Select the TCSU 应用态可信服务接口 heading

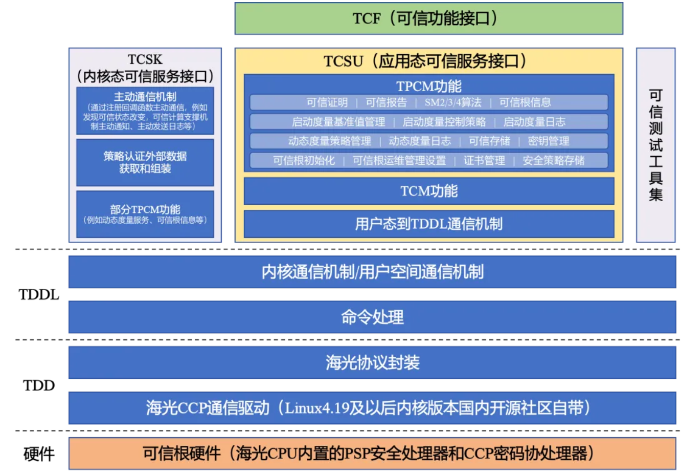coord(428,61)
